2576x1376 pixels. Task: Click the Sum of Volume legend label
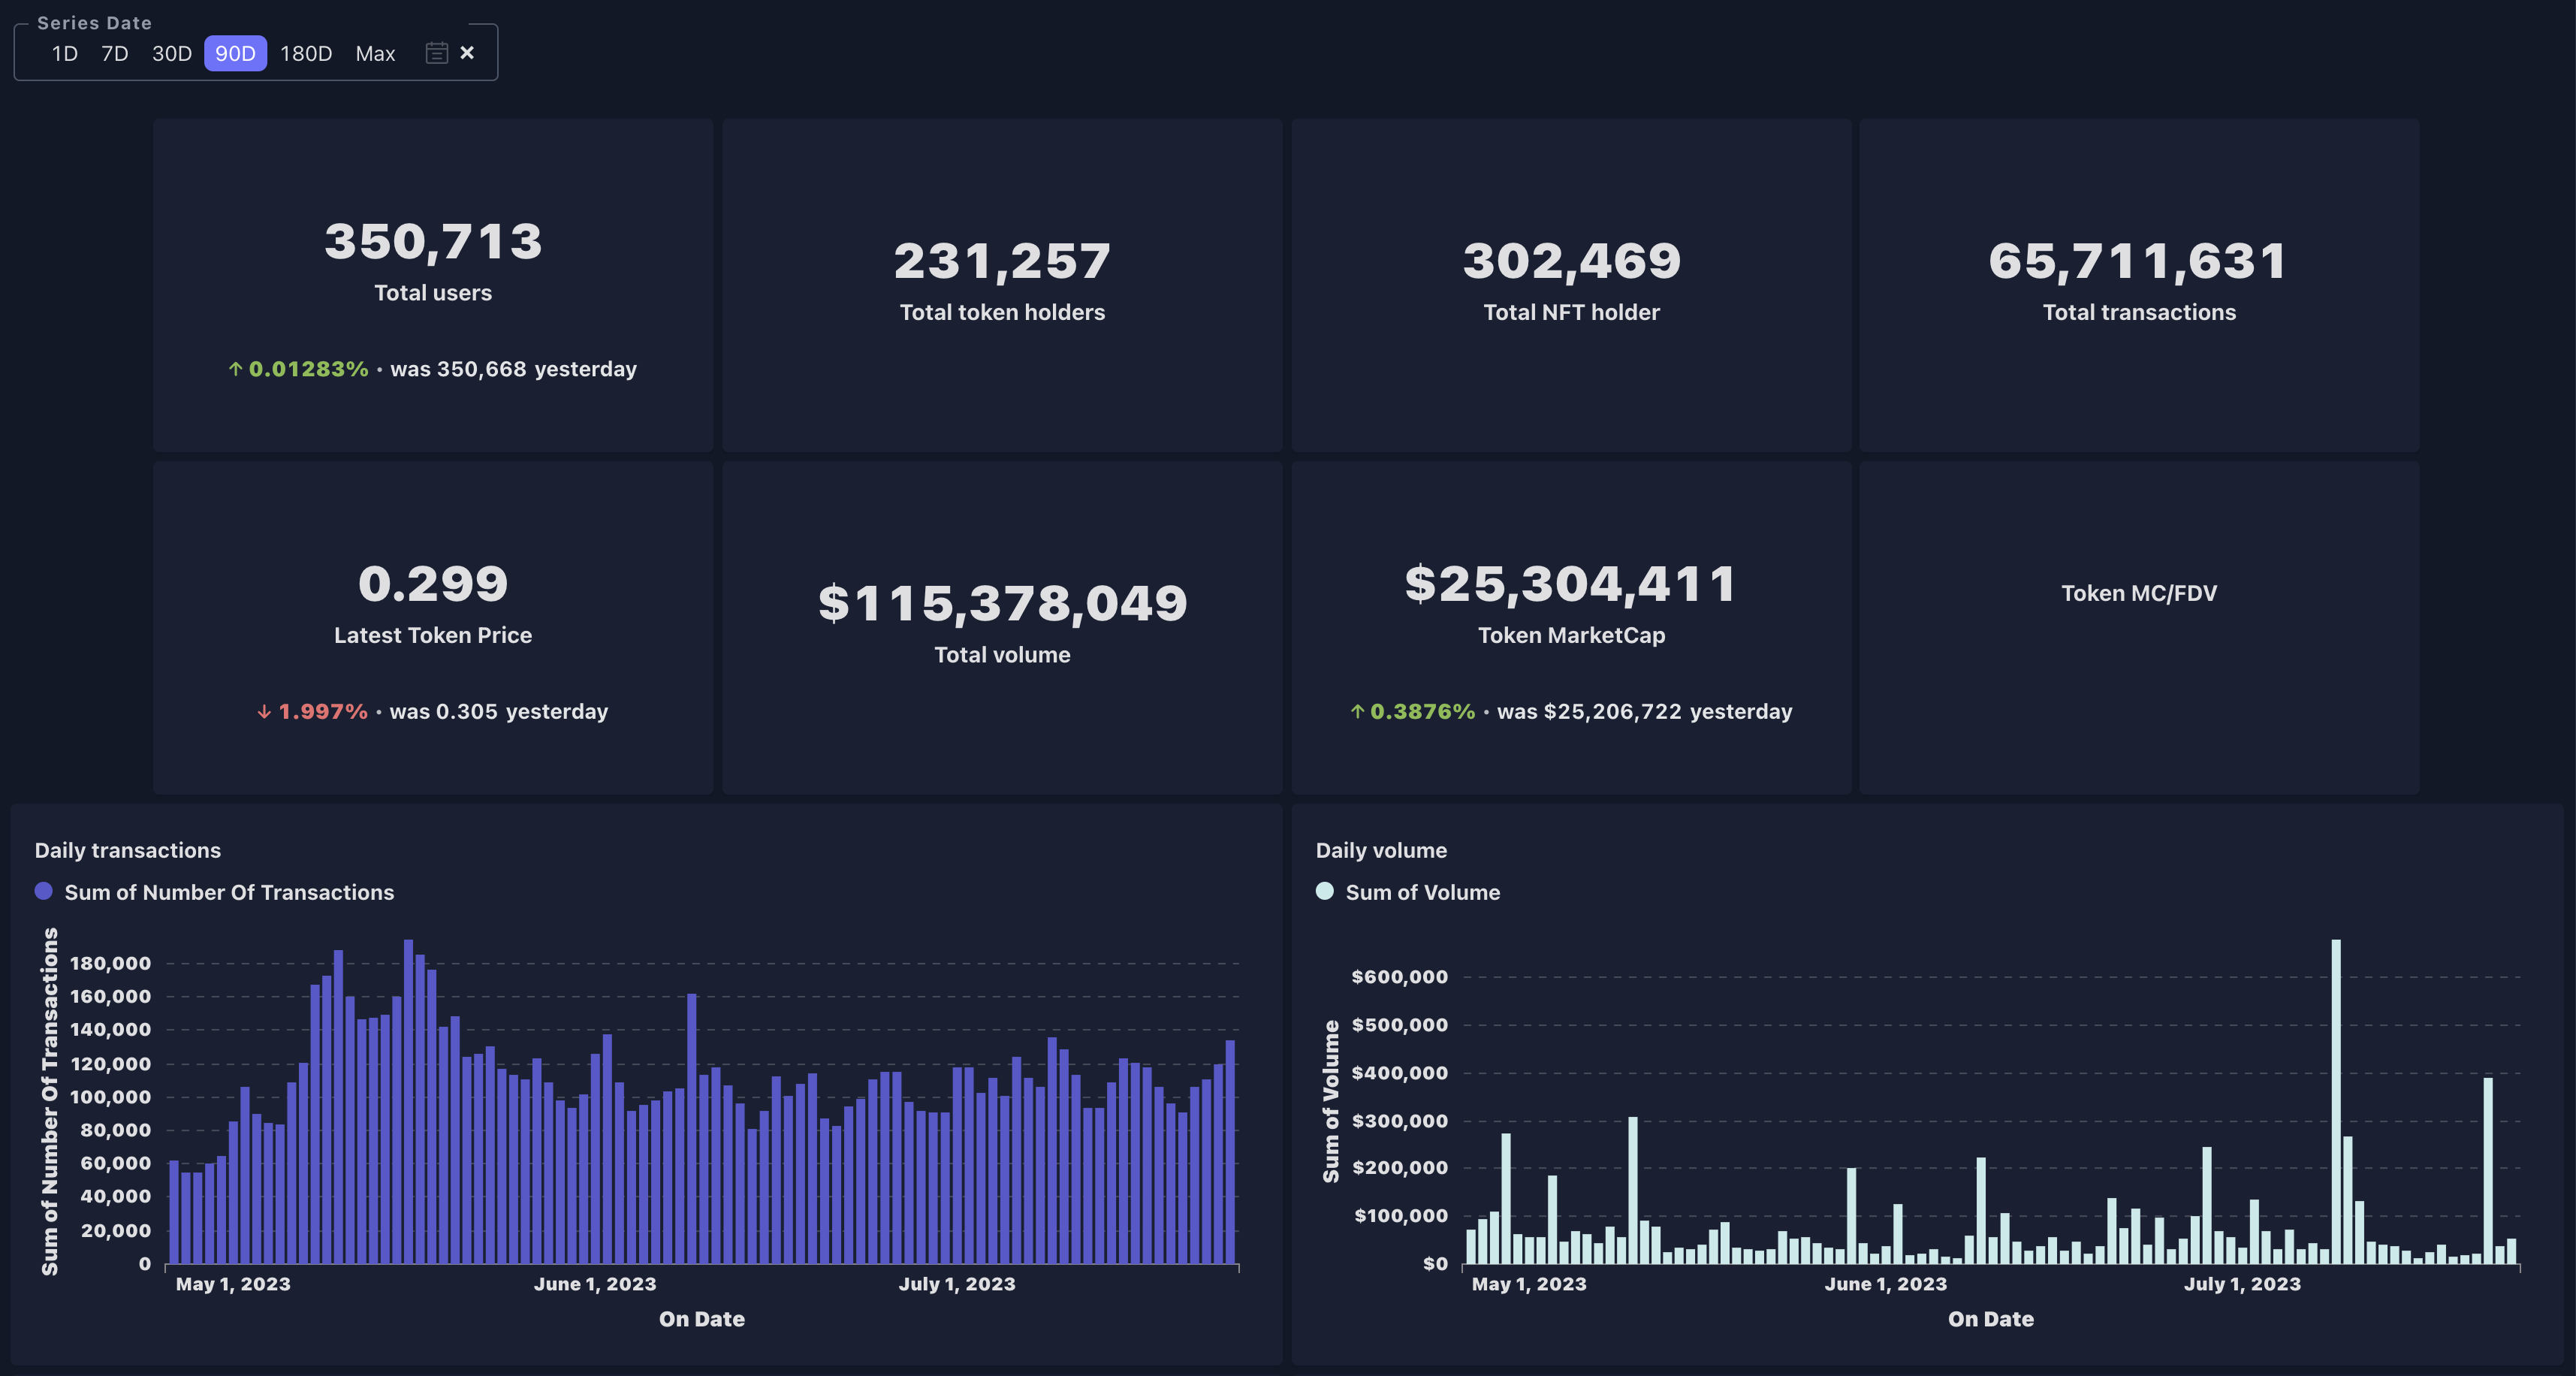coord(1422,892)
